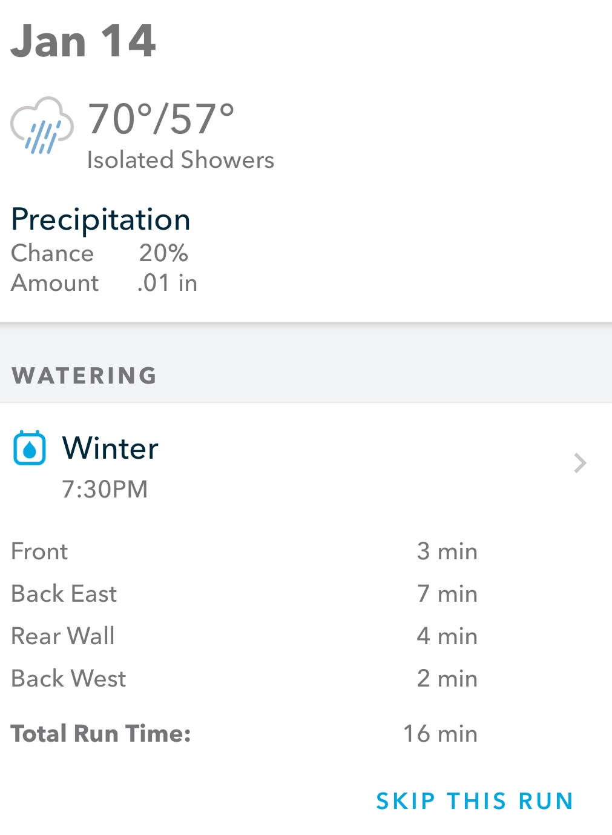612x835 pixels.
Task: Tap the 7 min Back East duration
Action: point(447,594)
